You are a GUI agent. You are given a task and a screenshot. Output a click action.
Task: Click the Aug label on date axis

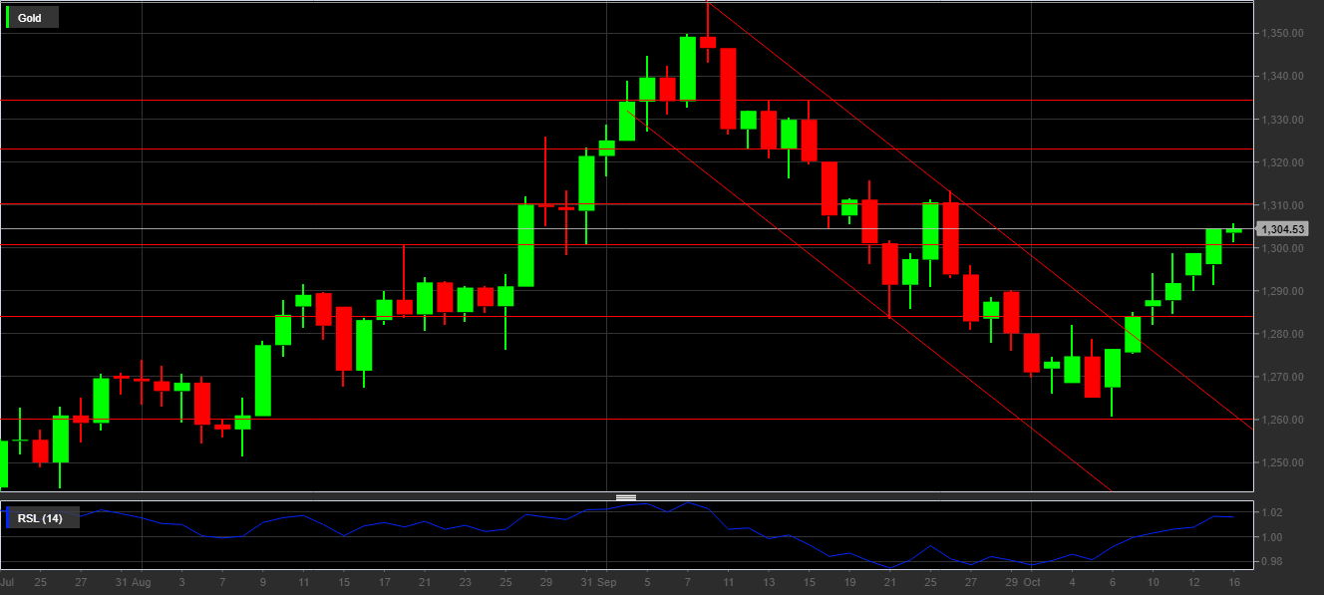pos(141,581)
